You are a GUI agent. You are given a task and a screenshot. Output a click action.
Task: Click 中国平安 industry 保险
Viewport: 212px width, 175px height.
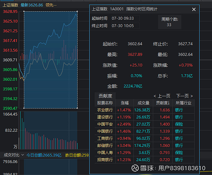tap(179, 124)
